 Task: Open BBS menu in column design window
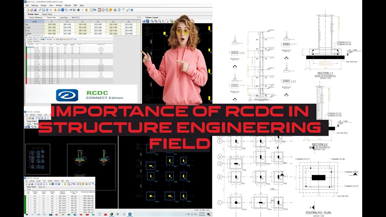(x=75, y=5)
